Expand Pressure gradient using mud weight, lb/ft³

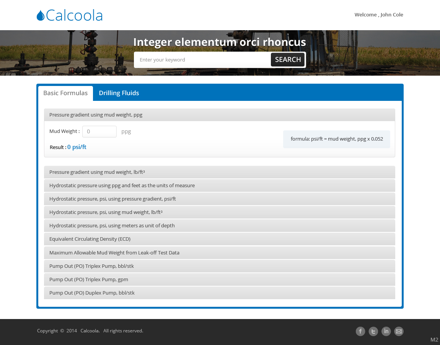coord(220,172)
